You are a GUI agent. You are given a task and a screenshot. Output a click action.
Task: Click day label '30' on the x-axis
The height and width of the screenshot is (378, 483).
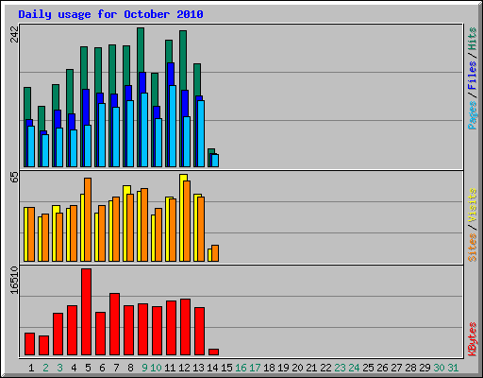[x=439, y=368]
